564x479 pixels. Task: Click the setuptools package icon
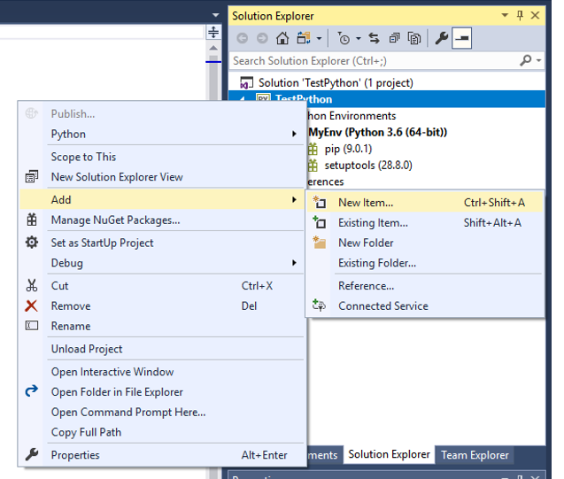point(313,166)
